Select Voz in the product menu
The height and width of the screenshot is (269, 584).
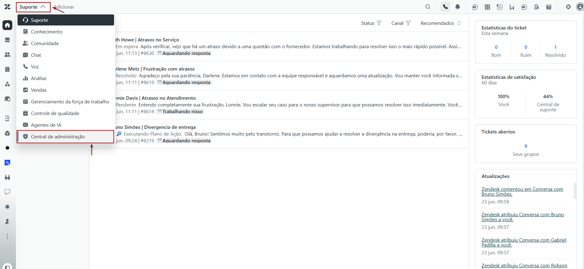click(x=66, y=67)
